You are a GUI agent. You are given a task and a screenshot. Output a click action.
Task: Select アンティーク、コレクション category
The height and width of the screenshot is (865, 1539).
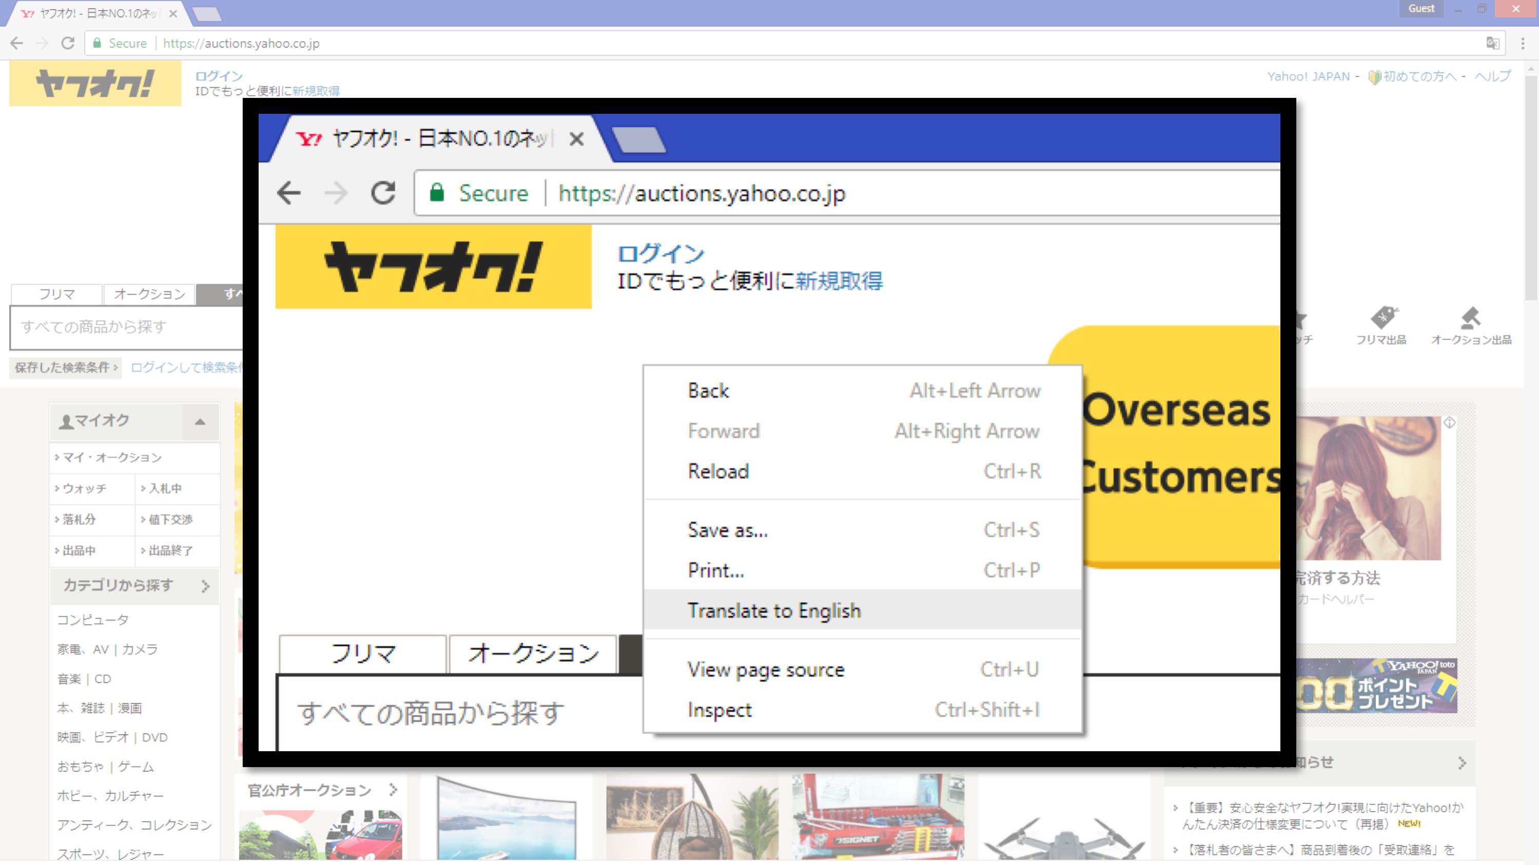(134, 825)
